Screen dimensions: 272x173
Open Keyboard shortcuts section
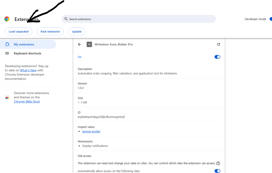(x=28, y=53)
